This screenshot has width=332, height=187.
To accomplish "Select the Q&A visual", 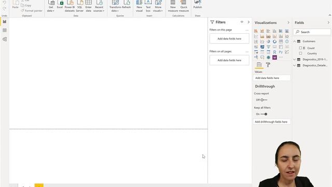I will point(262,58).
